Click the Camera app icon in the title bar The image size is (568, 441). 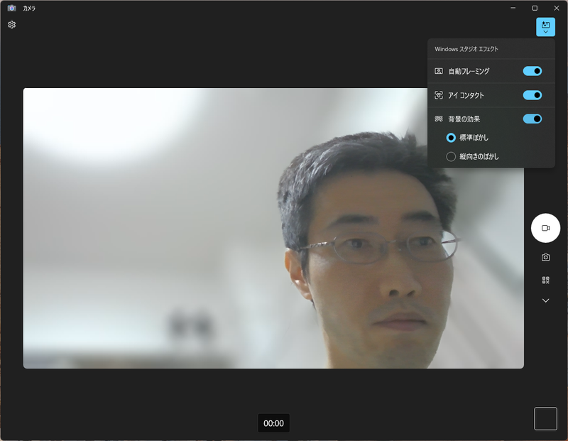[10, 8]
